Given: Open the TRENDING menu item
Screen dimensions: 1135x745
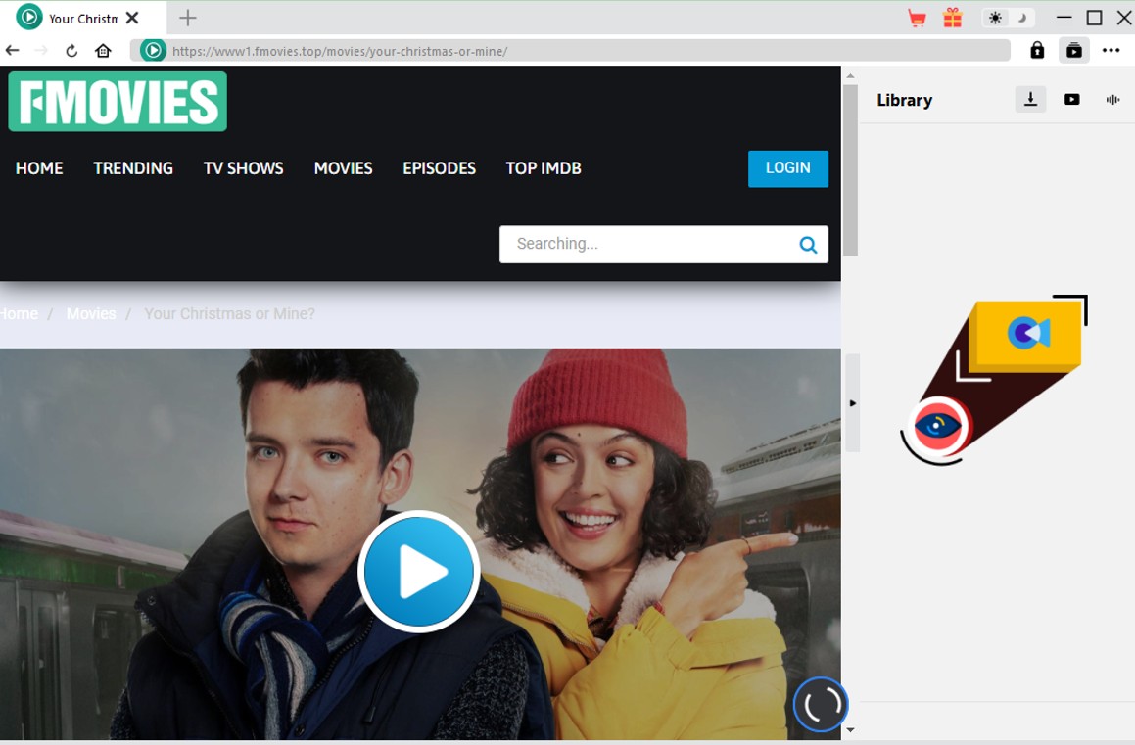Looking at the screenshot, I should point(133,168).
